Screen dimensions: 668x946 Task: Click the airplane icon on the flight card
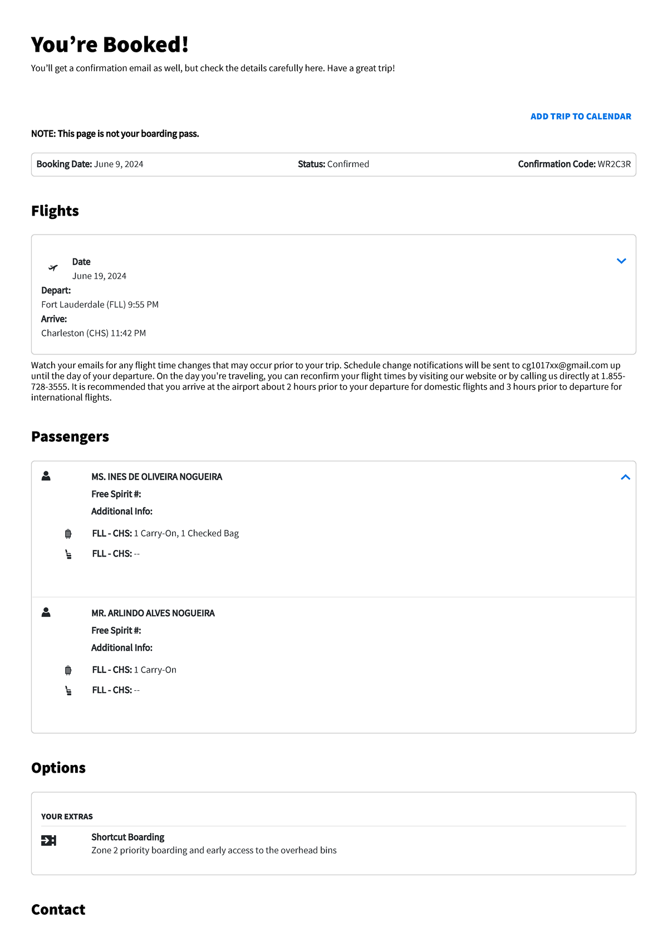pyautogui.click(x=53, y=267)
